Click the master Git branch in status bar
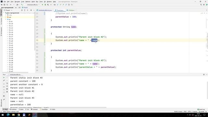The height and width of the screenshot is (117, 208). [x=202, y=111]
